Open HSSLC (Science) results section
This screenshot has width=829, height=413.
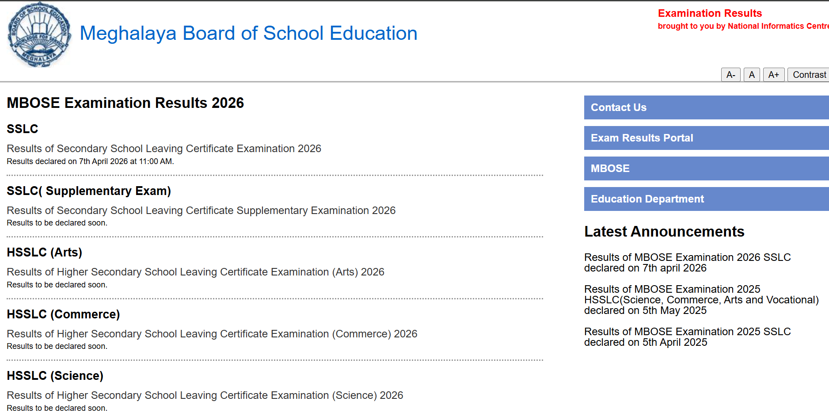pyautogui.click(x=55, y=375)
